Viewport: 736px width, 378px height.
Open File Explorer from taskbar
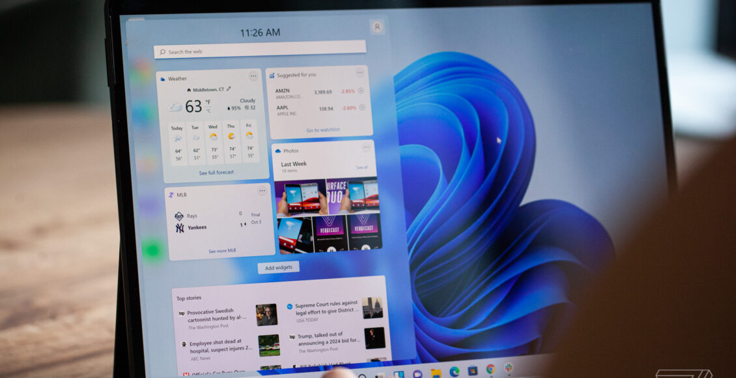(x=436, y=373)
